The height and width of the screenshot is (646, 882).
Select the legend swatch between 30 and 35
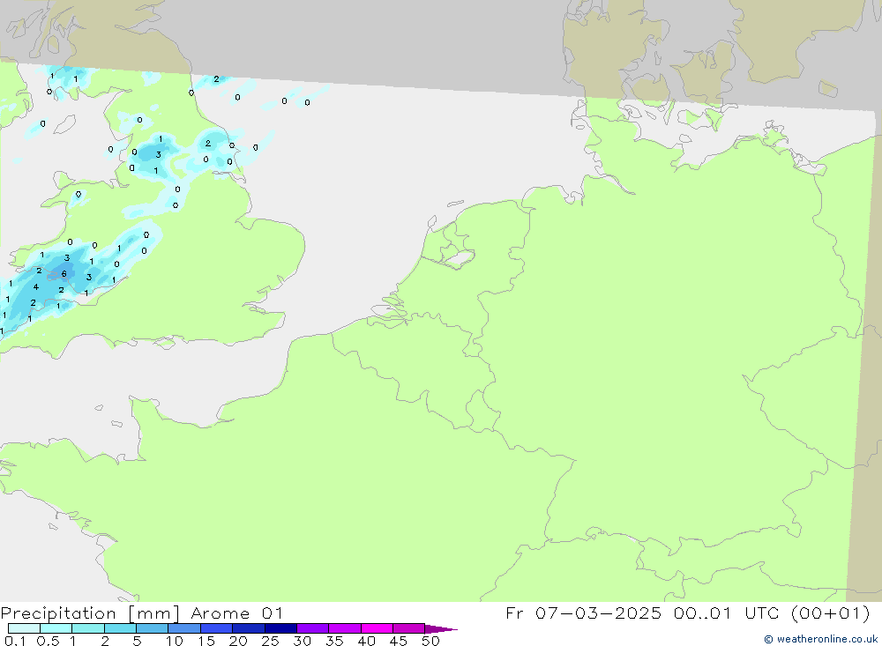click(313, 628)
